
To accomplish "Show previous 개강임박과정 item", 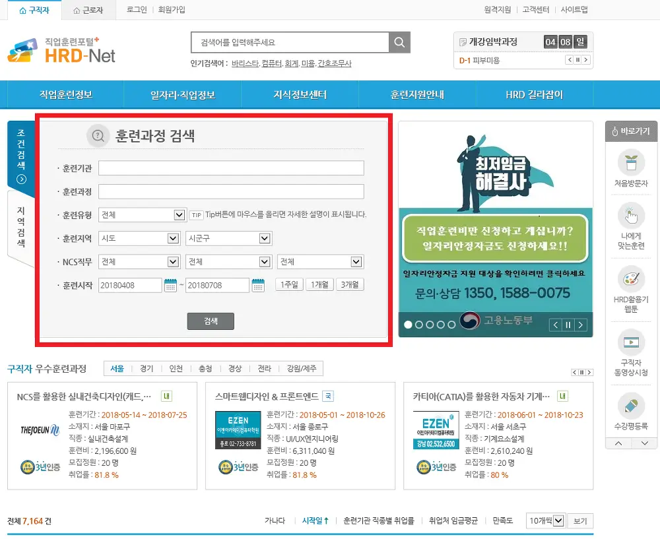I will tap(570, 60).
